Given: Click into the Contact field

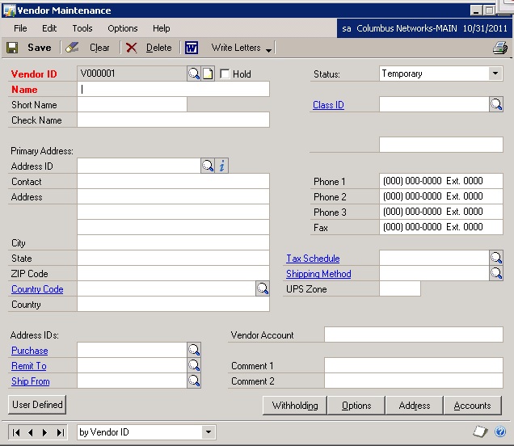Looking at the screenshot, I should pos(174,181).
